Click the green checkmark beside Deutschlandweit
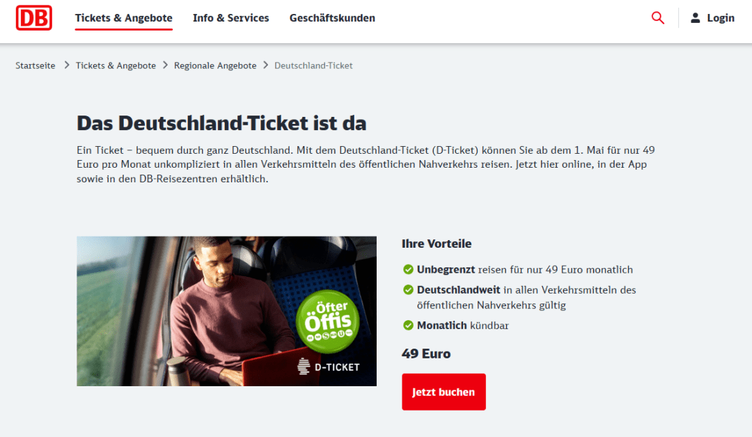This screenshot has width=752, height=437. tap(408, 290)
